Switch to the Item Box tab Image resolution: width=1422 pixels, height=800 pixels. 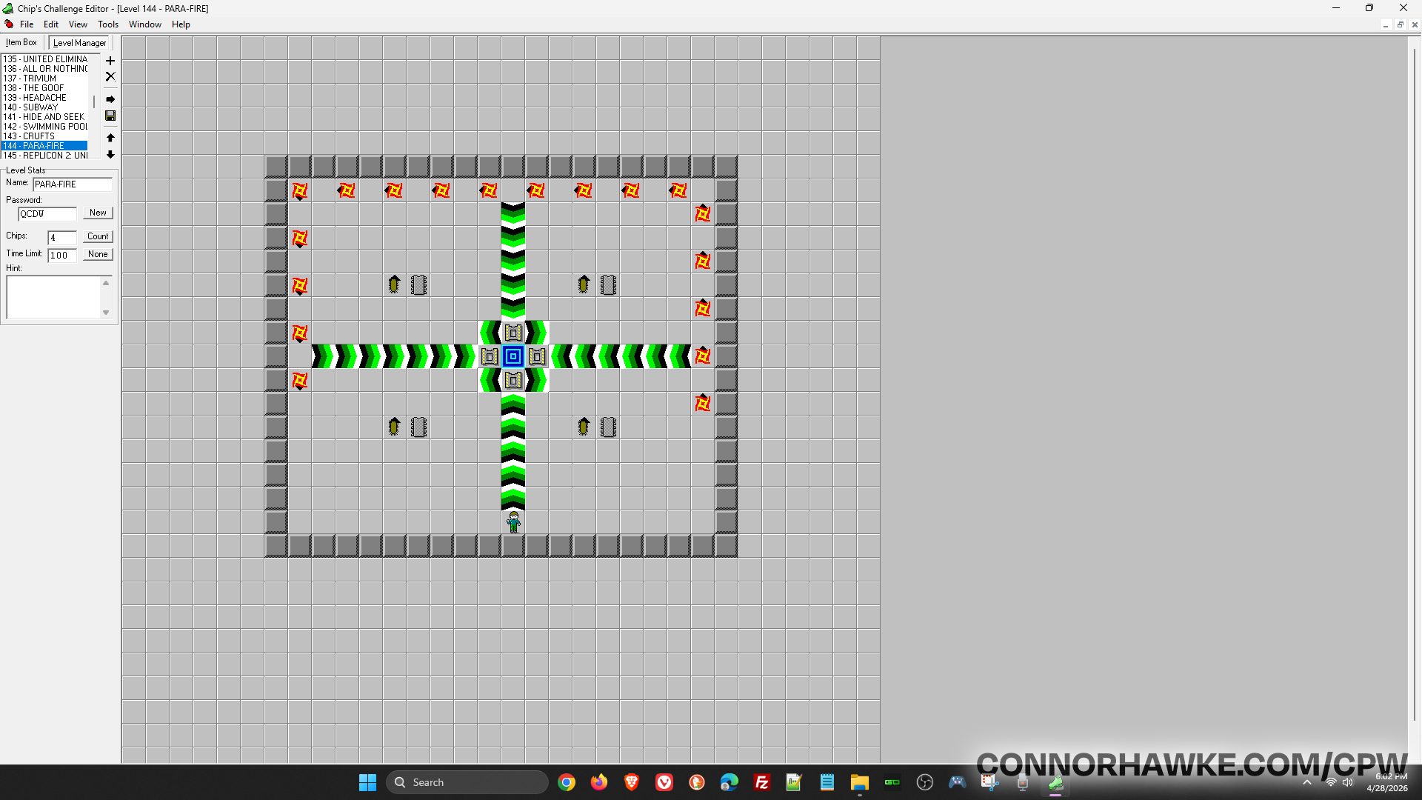click(21, 42)
